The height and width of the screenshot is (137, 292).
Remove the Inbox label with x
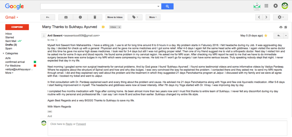(119, 27)
